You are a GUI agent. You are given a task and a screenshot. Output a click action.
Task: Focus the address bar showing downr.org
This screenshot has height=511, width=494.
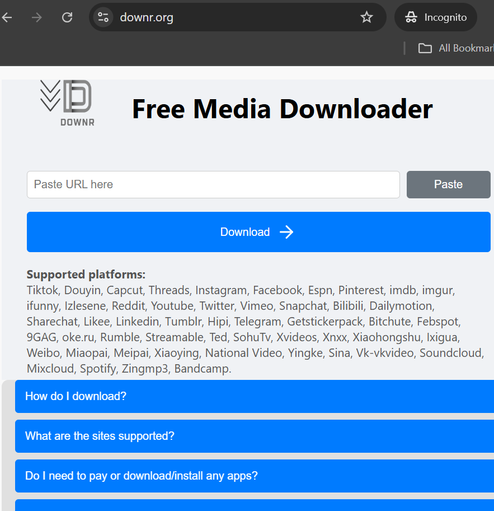(238, 17)
